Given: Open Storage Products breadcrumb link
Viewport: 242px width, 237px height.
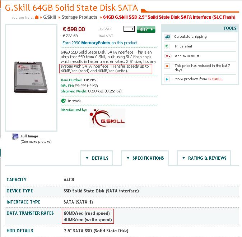Looking at the screenshot, I should pyautogui.click(x=79, y=17).
